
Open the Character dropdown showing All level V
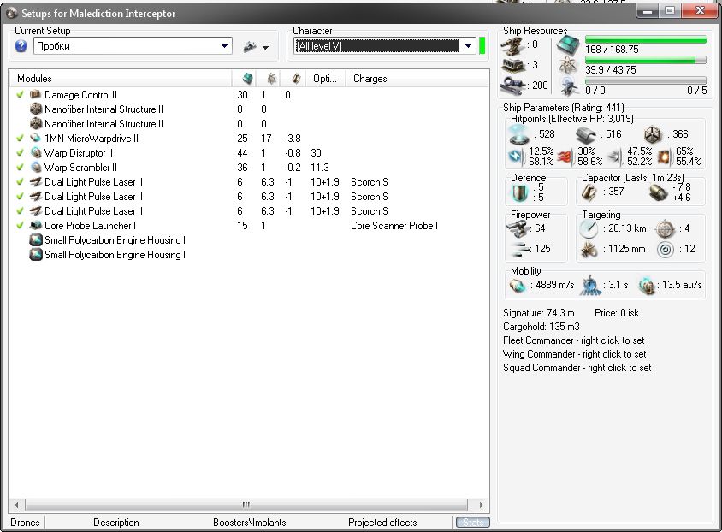pyautogui.click(x=384, y=46)
